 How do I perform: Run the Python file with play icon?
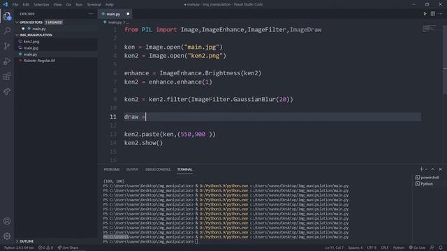pyautogui.click(x=425, y=14)
